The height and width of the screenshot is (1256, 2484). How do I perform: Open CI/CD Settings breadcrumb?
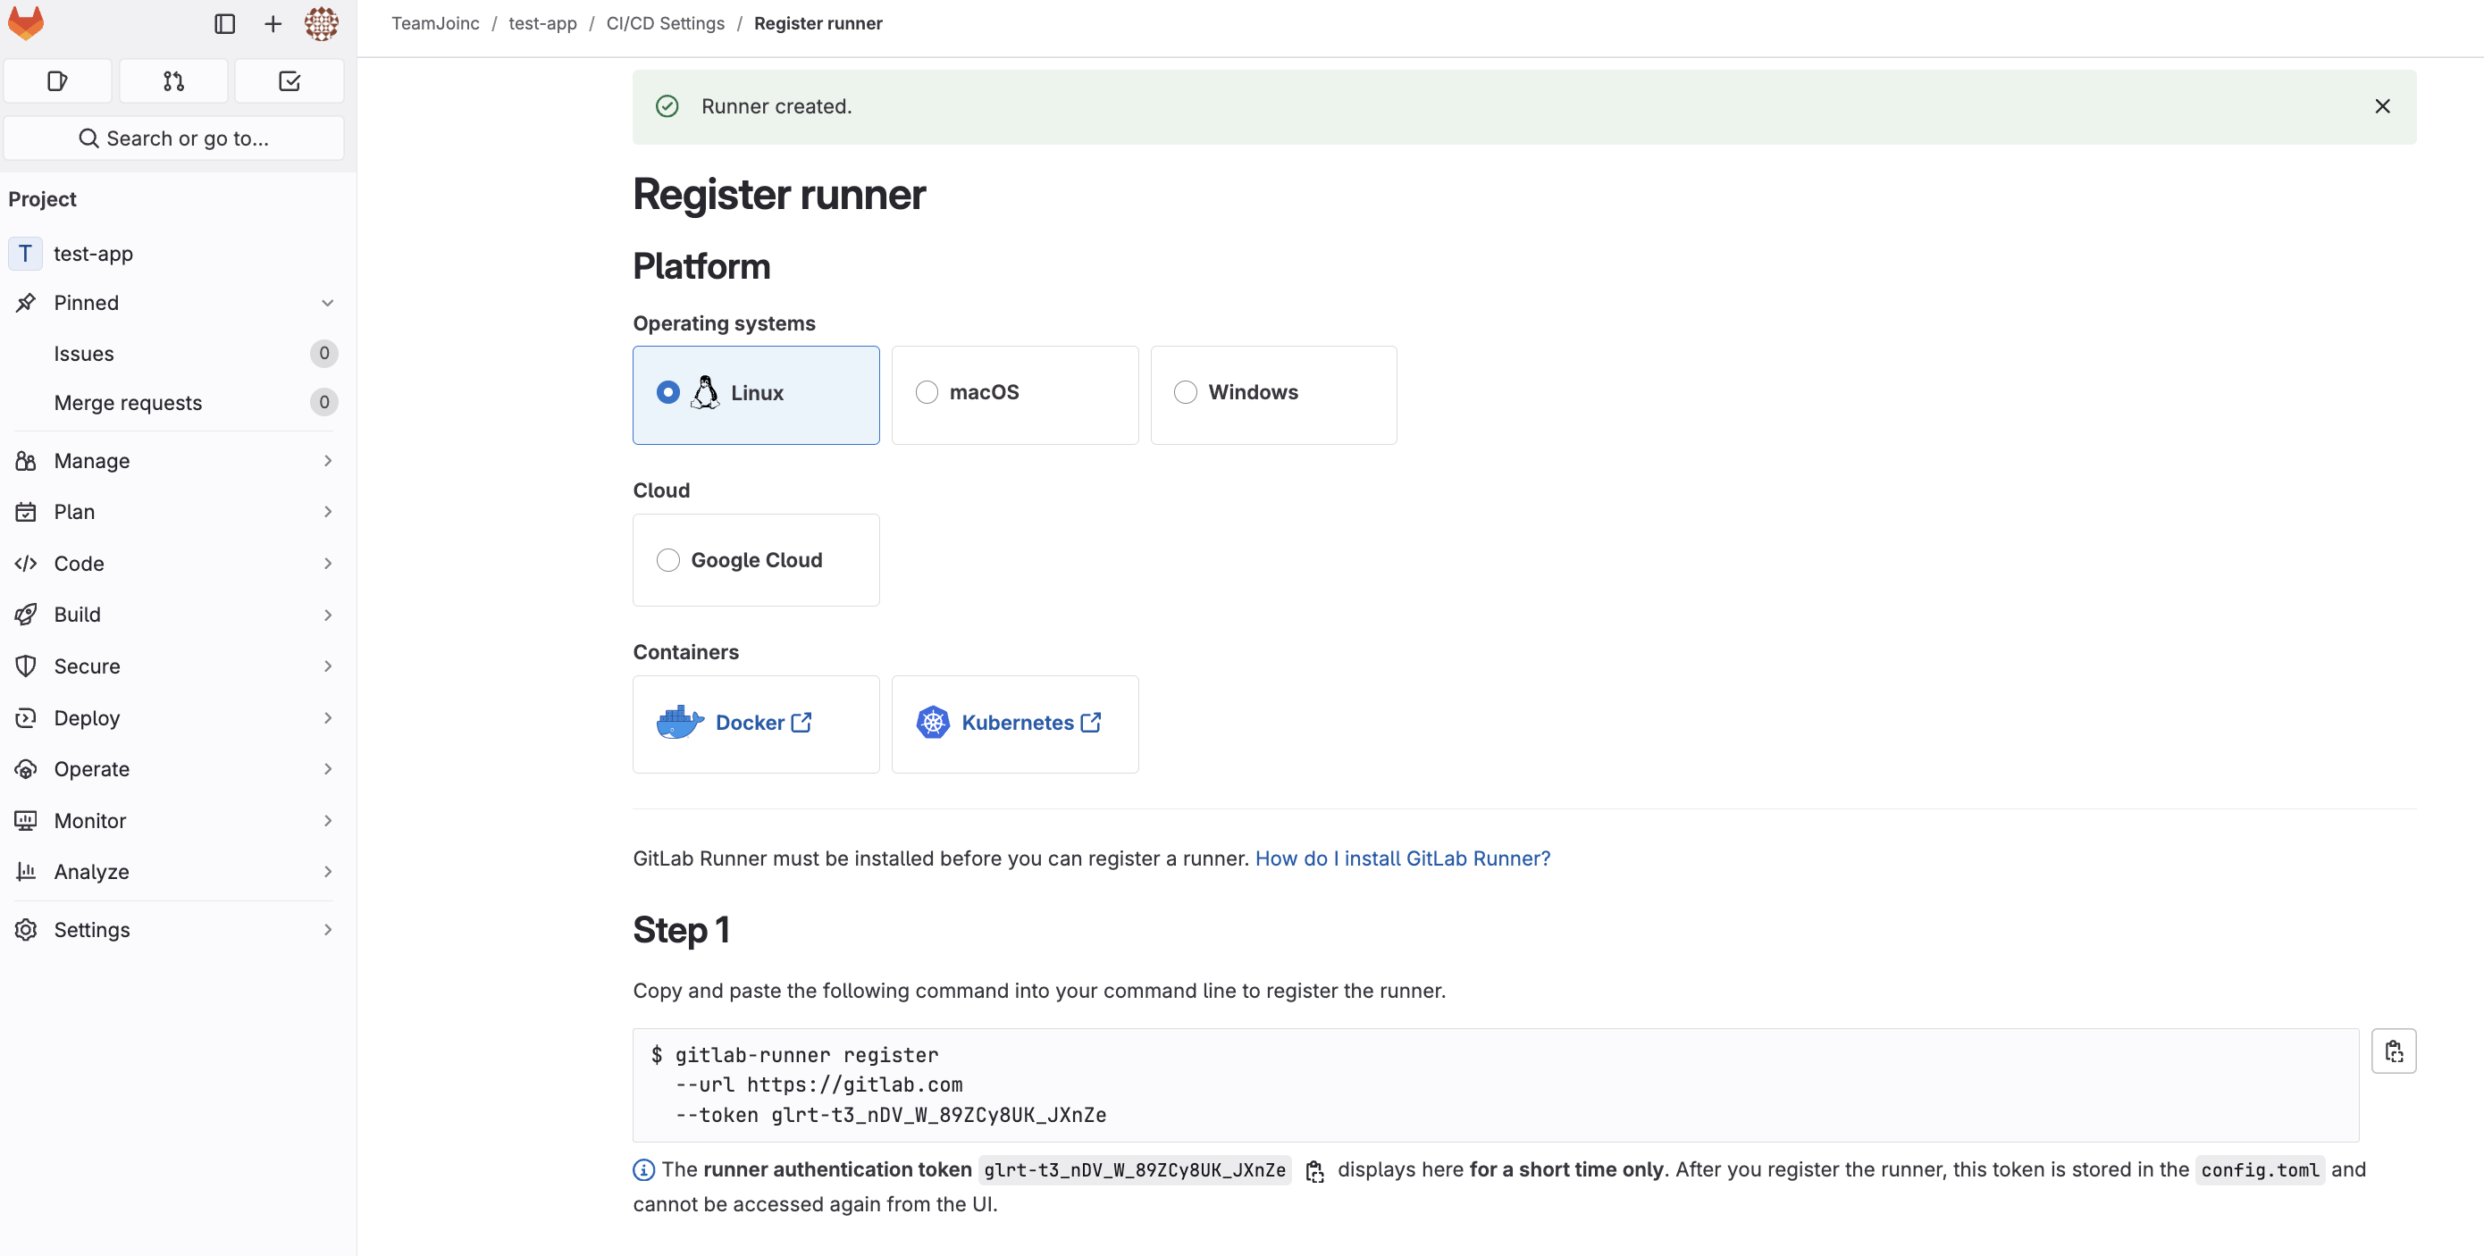[665, 23]
